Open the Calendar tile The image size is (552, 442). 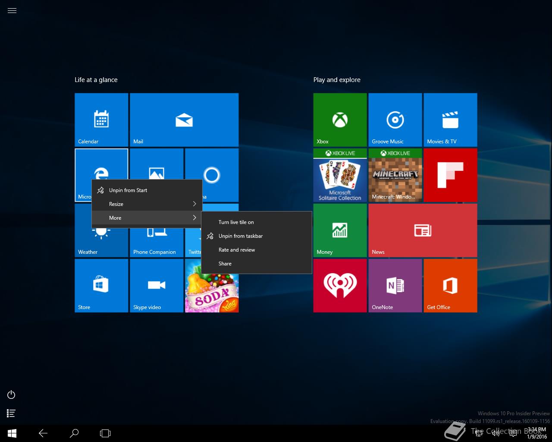[x=101, y=120]
